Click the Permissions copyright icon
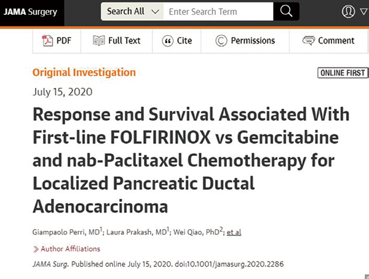The image size is (369, 279). [221, 41]
